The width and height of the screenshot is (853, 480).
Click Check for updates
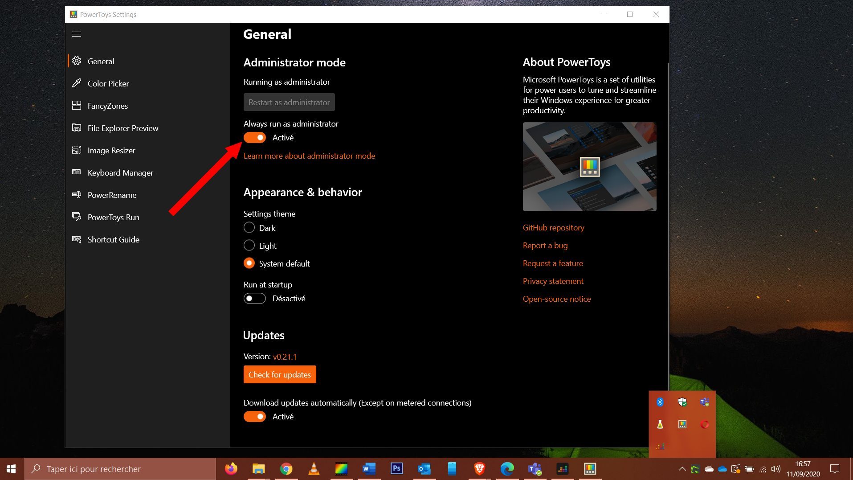[280, 374]
